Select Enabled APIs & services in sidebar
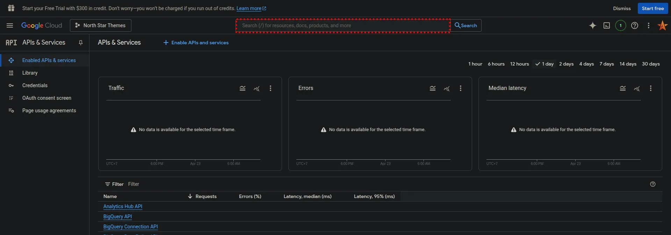The height and width of the screenshot is (235, 671). point(45,60)
